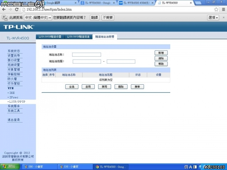This screenshot has width=227, height=170.
Task: Click the 搜索 button
Action: pos(137,87)
